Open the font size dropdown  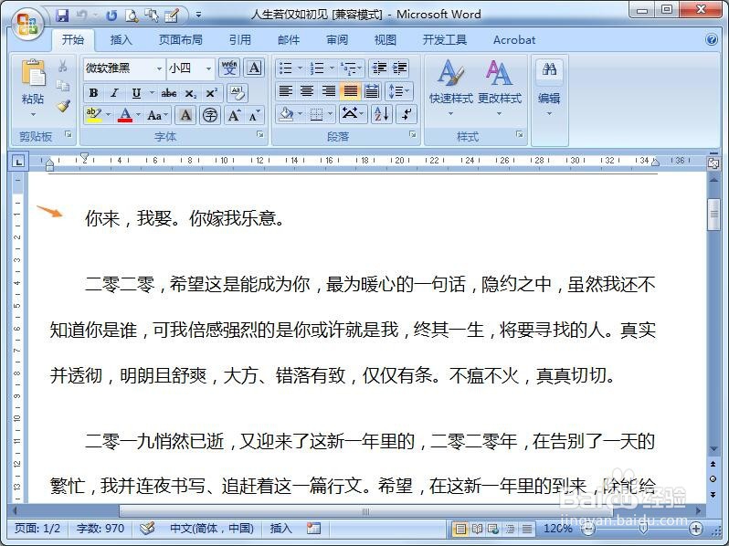click(209, 68)
